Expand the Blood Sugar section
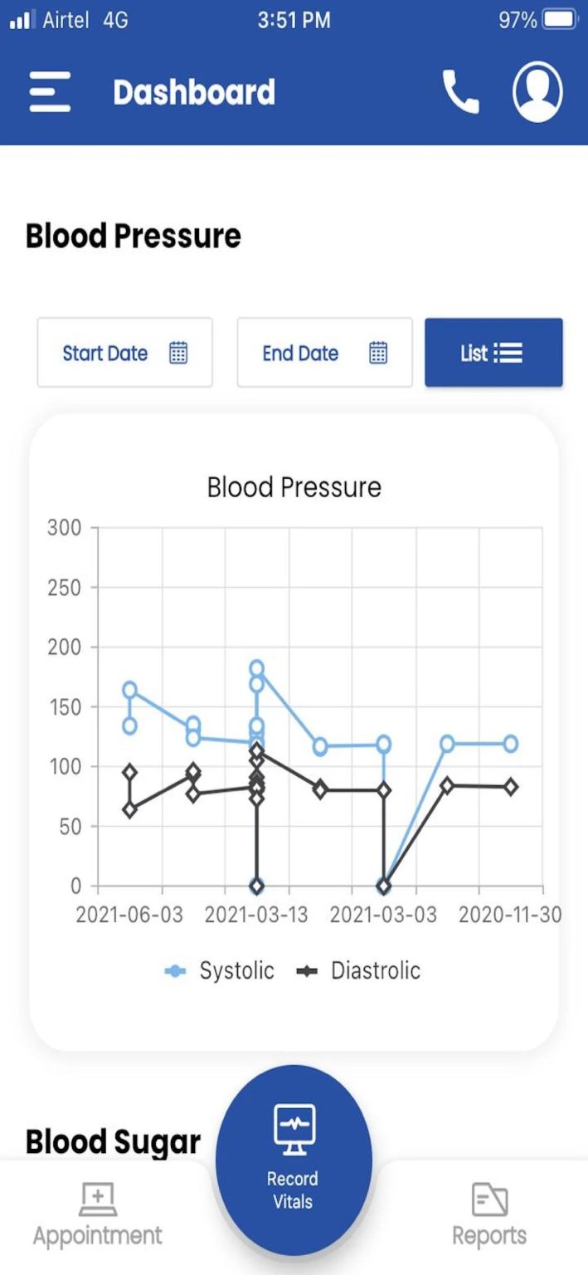The height and width of the screenshot is (1275, 588). [112, 1141]
